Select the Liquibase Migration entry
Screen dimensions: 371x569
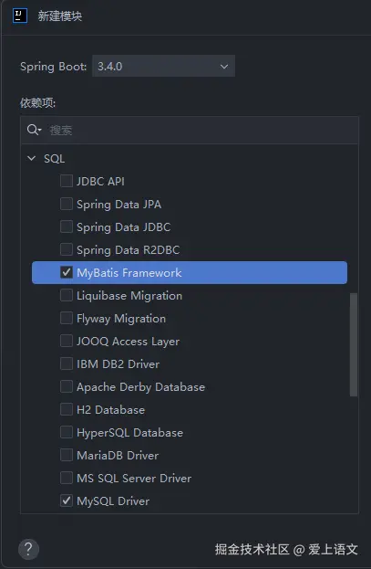[x=129, y=296]
